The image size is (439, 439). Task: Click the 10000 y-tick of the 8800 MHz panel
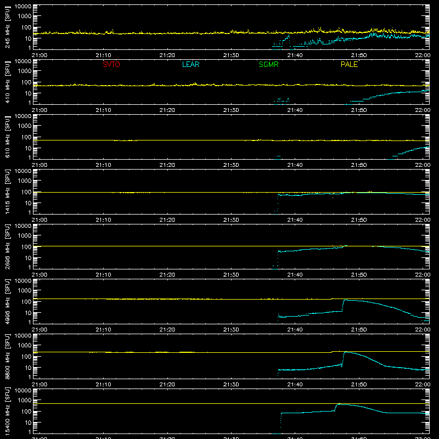(x=23, y=336)
